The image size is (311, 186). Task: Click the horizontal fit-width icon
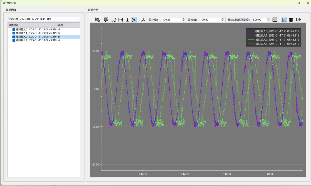pyautogui.click(x=121, y=20)
